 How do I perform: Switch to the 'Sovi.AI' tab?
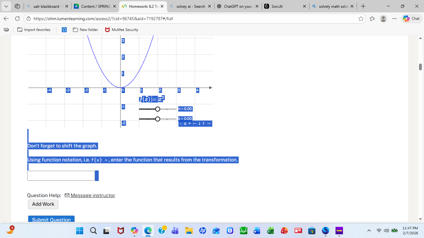pyautogui.click(x=286, y=6)
